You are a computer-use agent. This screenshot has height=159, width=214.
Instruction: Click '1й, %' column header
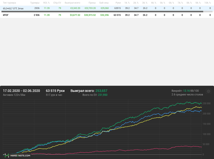point(127,3)
